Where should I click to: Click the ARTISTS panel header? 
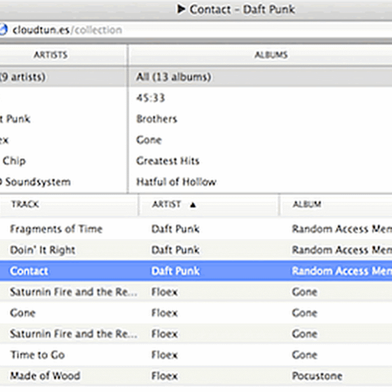[x=50, y=55]
